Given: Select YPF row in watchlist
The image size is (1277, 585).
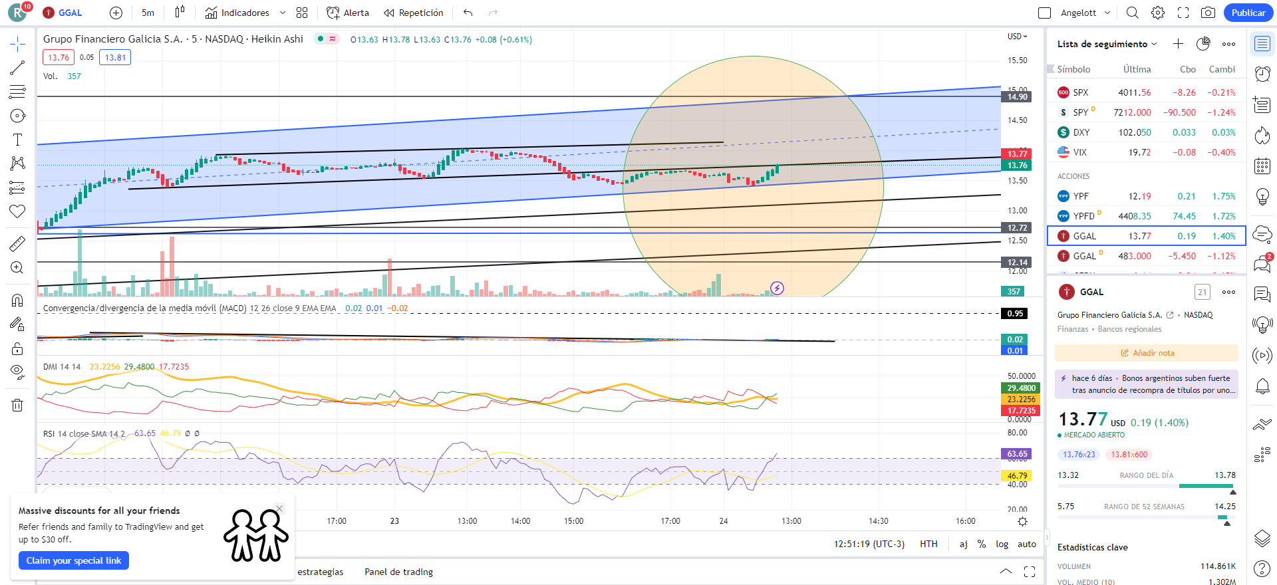Looking at the screenshot, I should [1147, 196].
